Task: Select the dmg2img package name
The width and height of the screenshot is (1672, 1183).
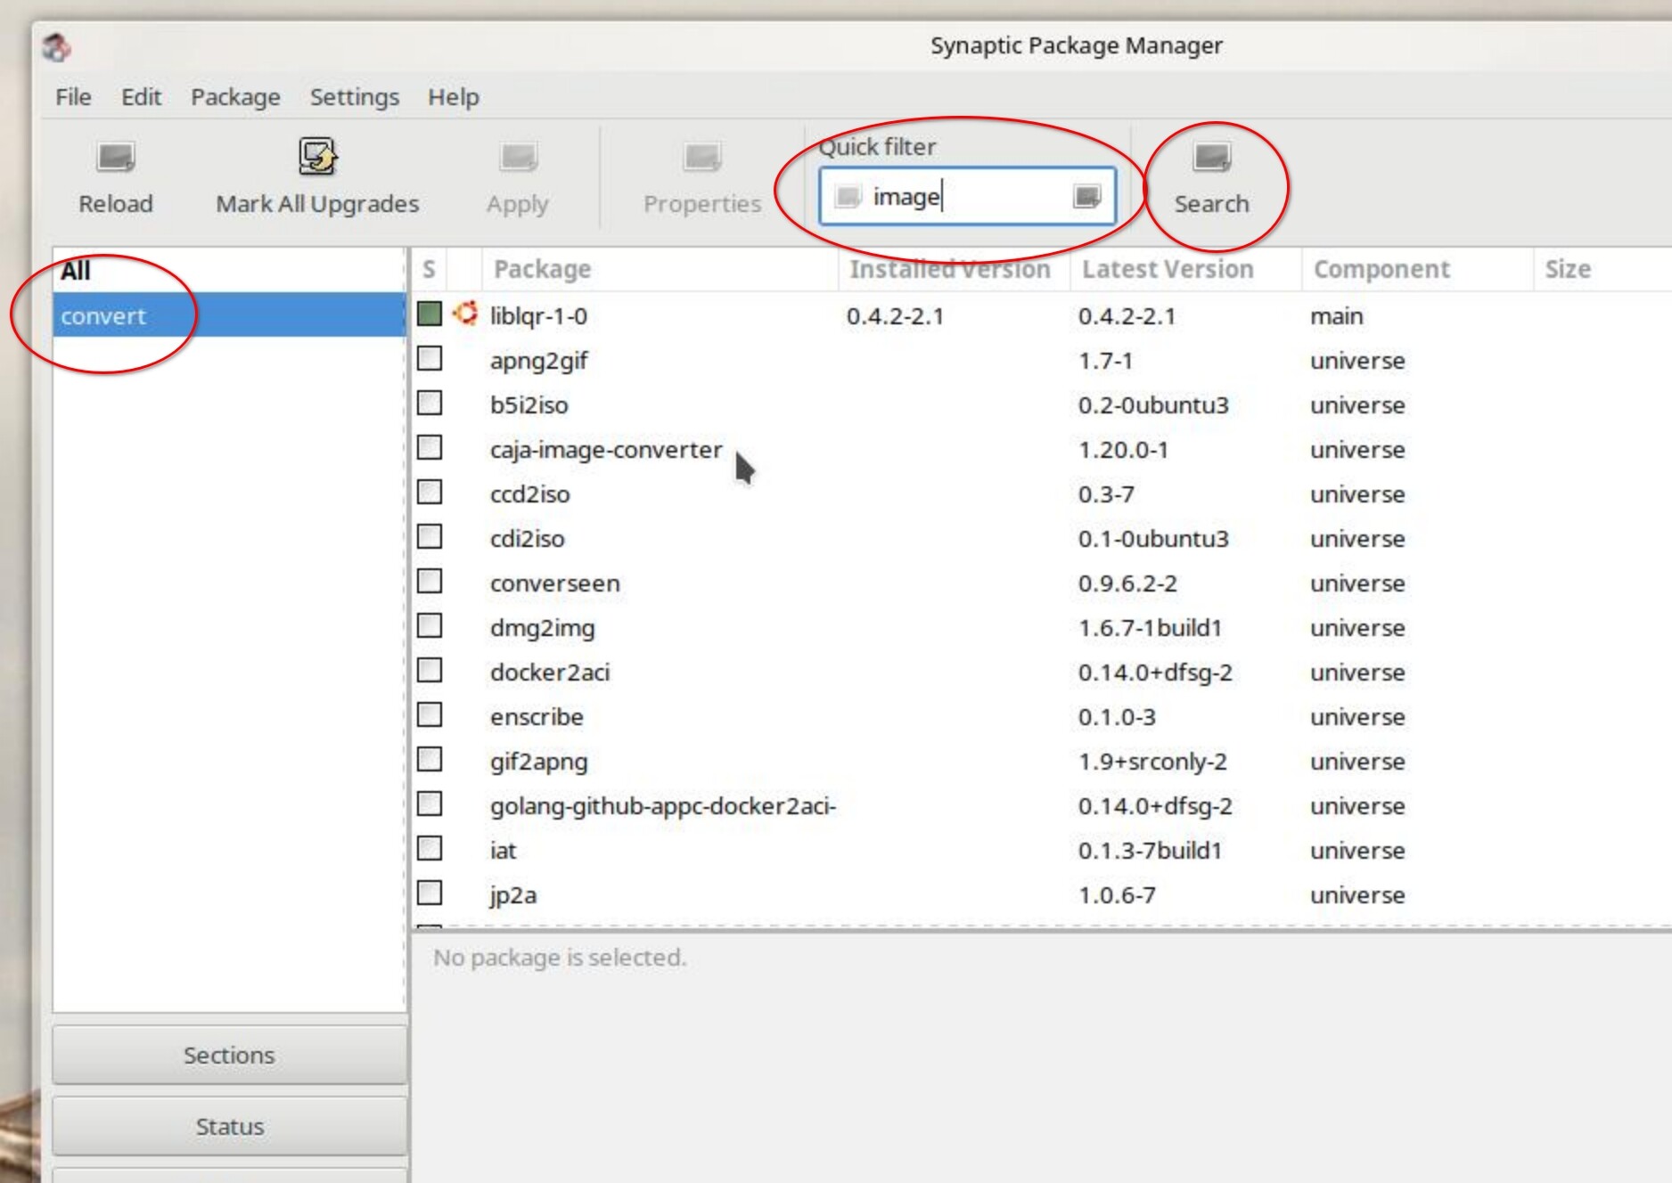Action: (x=542, y=628)
